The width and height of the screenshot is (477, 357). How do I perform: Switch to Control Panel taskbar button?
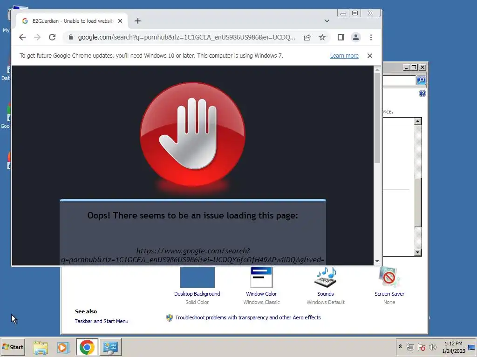coord(110,347)
